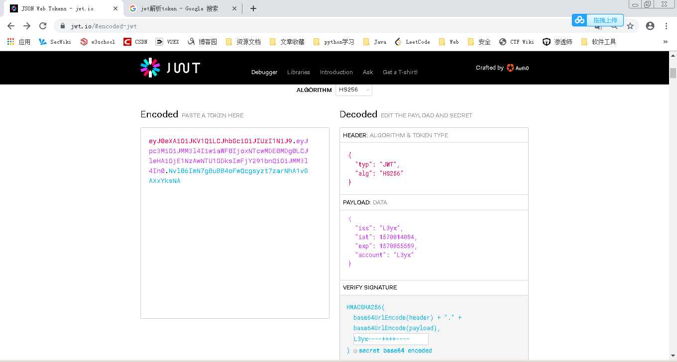Screen dimensions: 677x362
Task: Click the "typ": "JWT" header line
Action: pos(377,165)
